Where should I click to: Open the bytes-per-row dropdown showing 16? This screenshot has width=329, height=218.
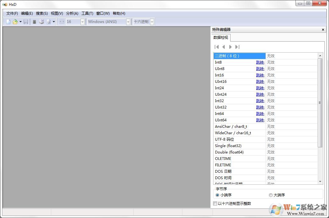point(83,21)
